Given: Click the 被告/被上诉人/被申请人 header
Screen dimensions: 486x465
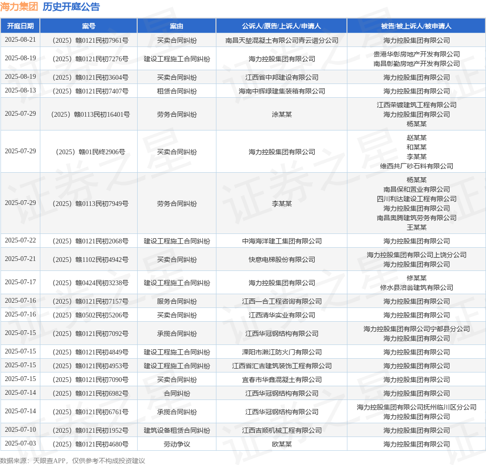Looking at the screenshot, I should [x=416, y=26].
